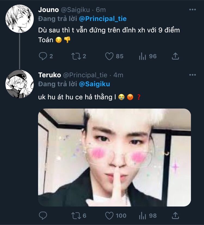Reply to Jouno's tweet
The height and width of the screenshot is (225, 204).
(43, 56)
